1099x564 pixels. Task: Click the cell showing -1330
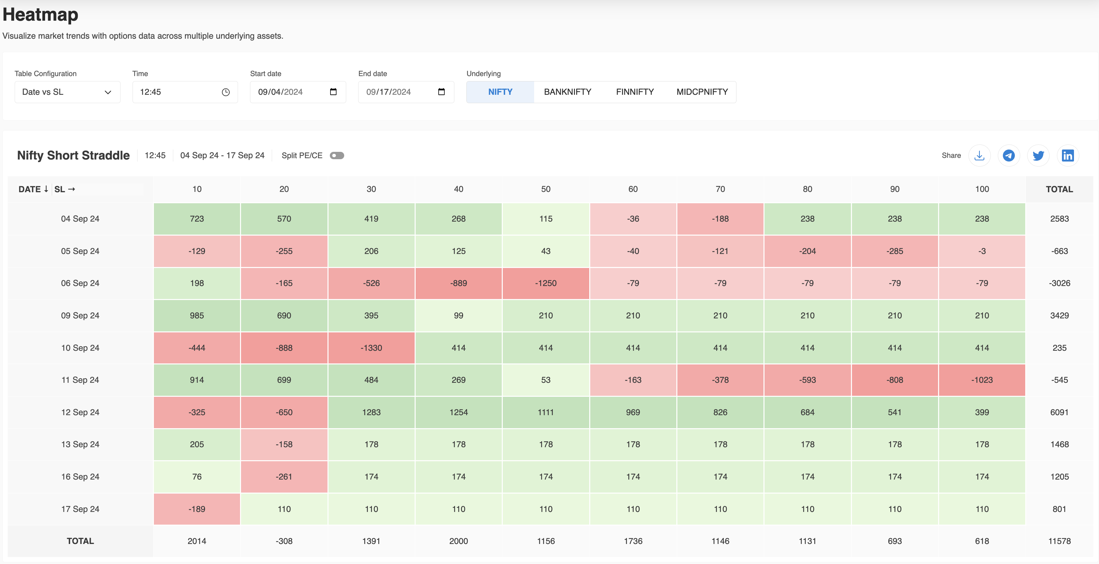coord(371,348)
